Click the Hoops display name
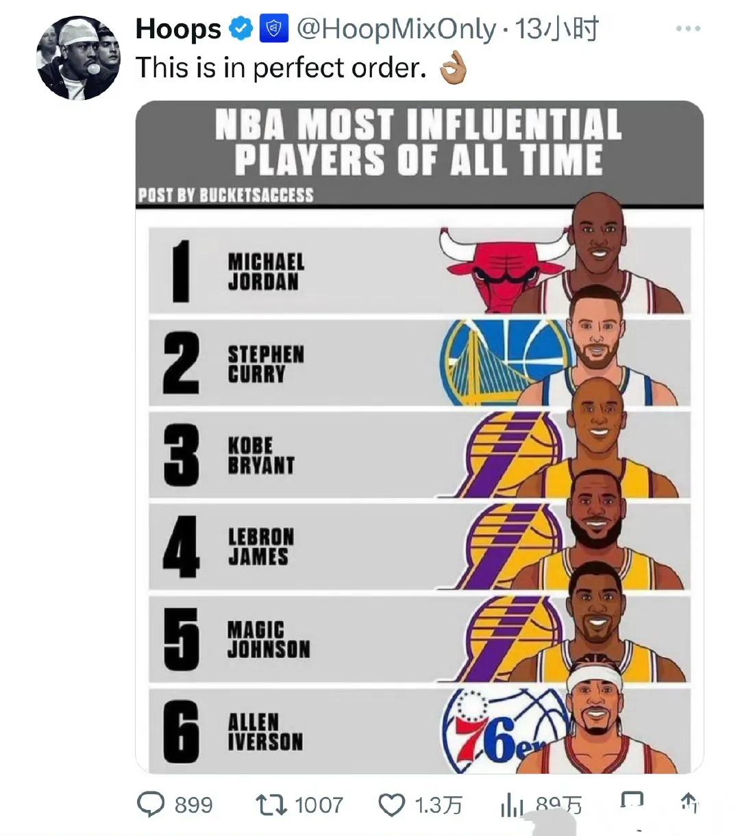Image resolution: width=740 pixels, height=836 pixels. click(178, 29)
